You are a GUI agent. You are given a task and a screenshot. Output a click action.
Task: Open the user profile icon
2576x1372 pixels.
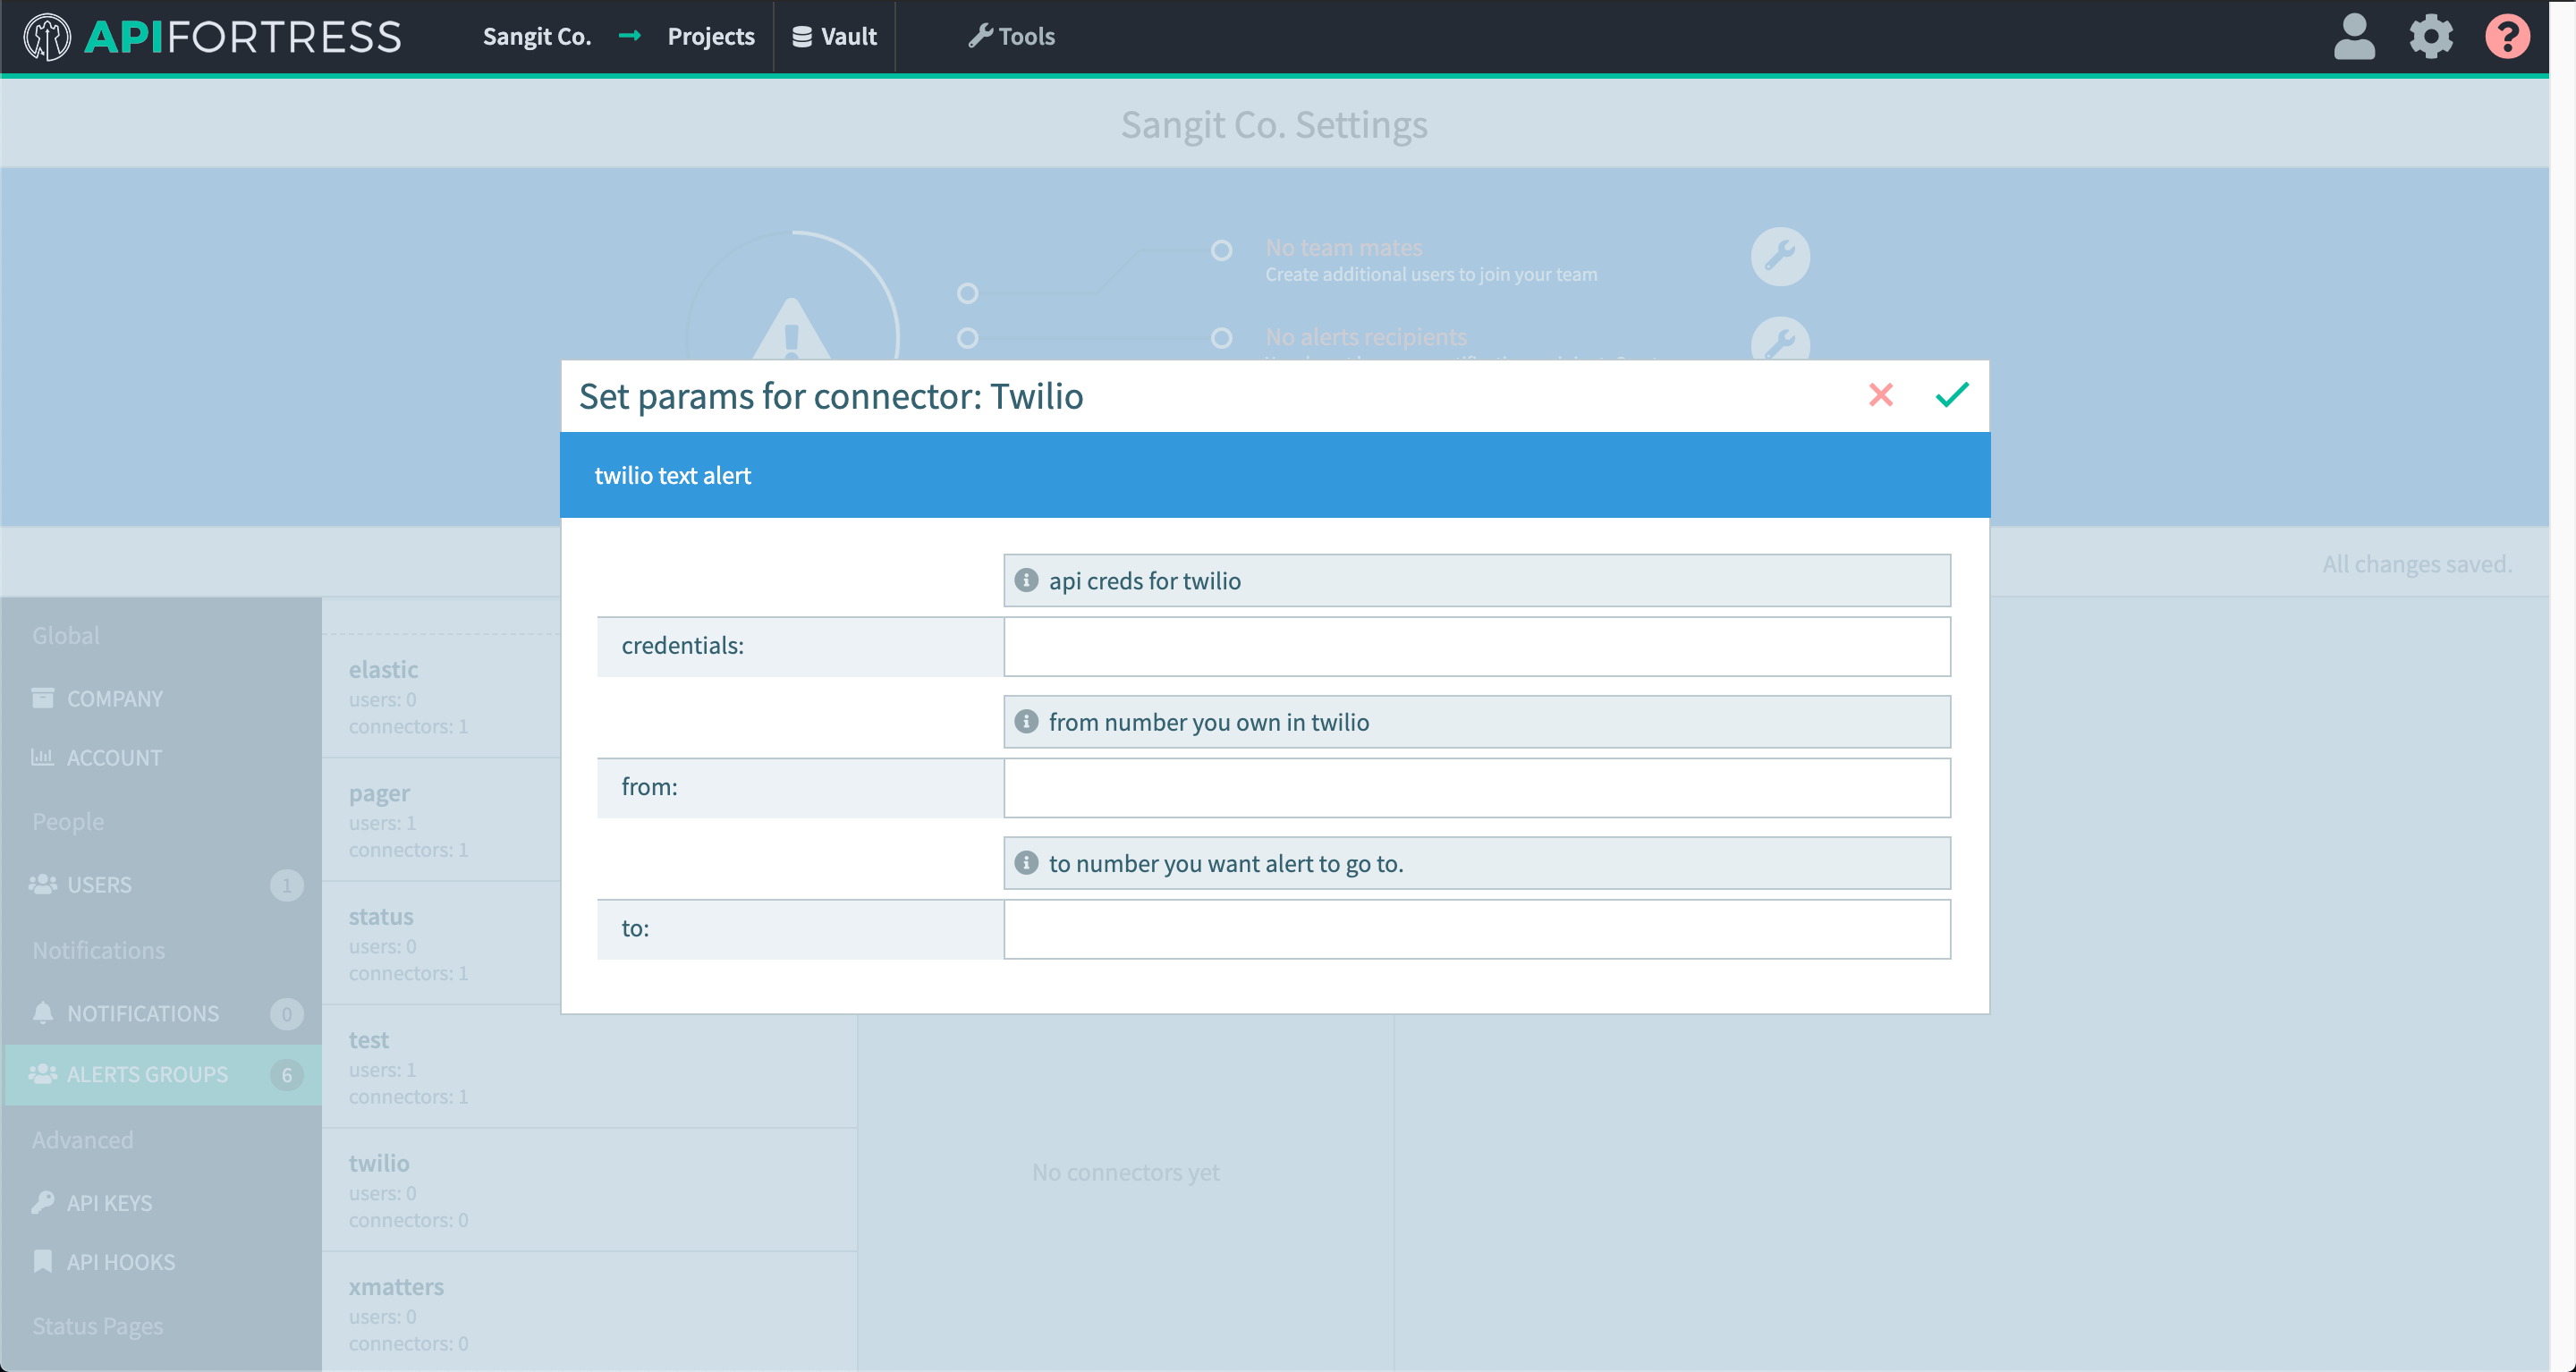tap(2353, 37)
